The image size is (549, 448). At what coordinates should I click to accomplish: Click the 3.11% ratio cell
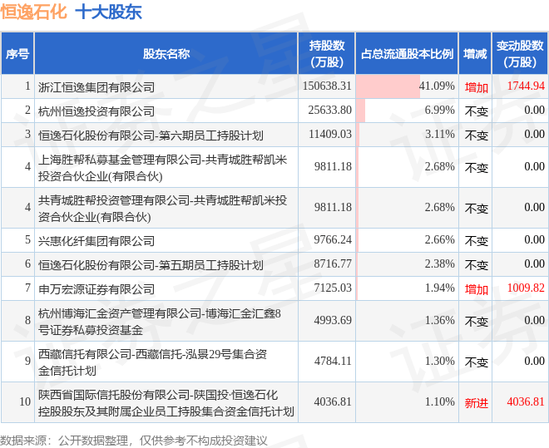pyautogui.click(x=407, y=135)
